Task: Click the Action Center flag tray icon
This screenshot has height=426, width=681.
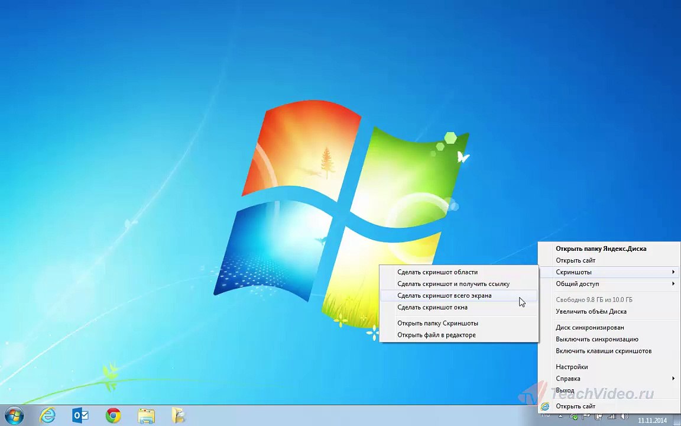Action: tap(585, 417)
